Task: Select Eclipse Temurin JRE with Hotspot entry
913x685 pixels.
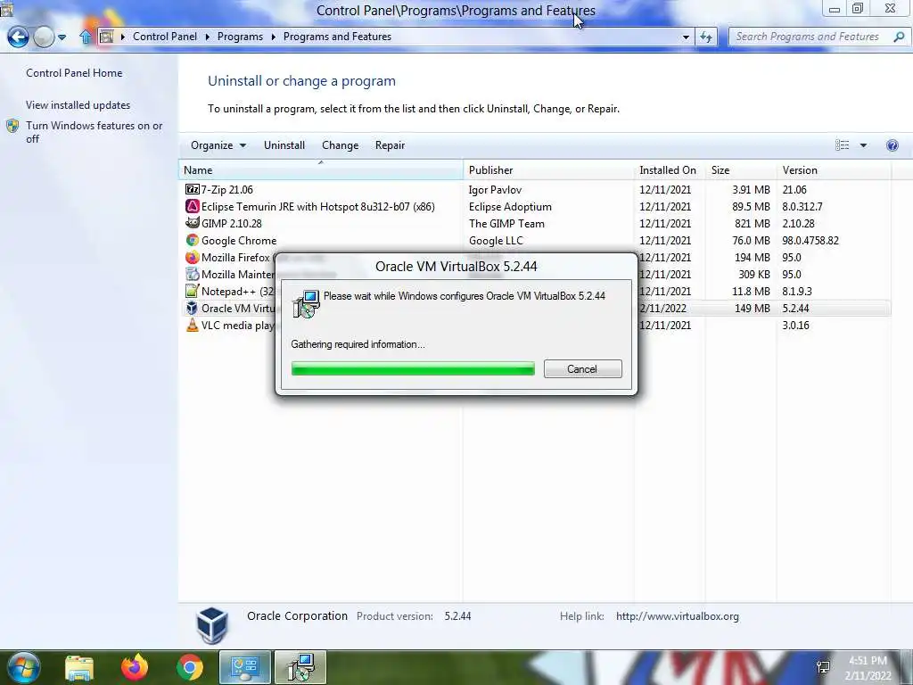Action: [x=318, y=206]
